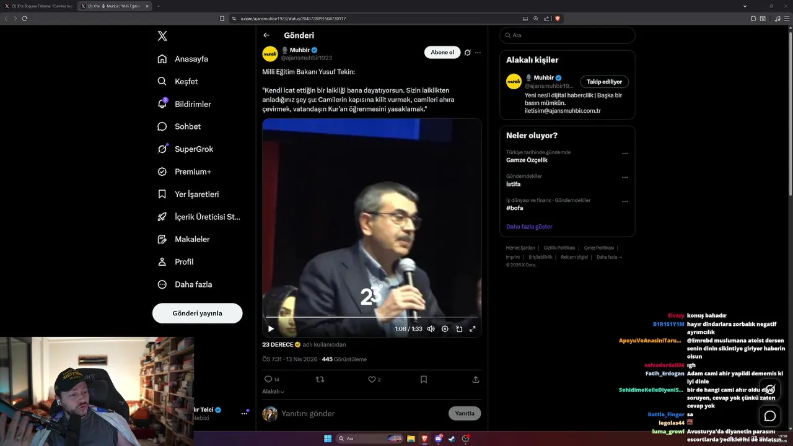
Task: Open İçerik Üreticisi Stüdyosu
Action: point(199,217)
